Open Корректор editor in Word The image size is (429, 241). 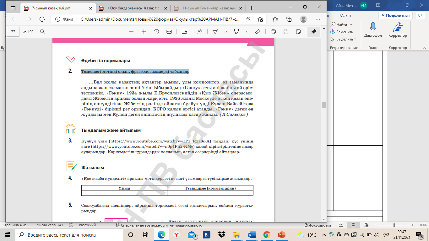tap(398, 30)
